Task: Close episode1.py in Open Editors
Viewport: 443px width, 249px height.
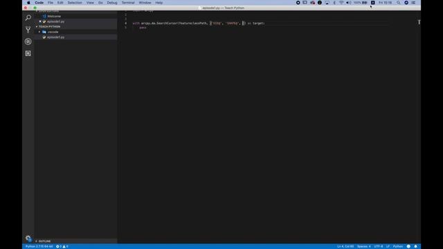Action: point(40,21)
